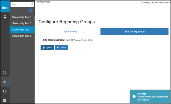Click the Upload button
Viewport: 171px width, 104px height.
(x=47, y=48)
